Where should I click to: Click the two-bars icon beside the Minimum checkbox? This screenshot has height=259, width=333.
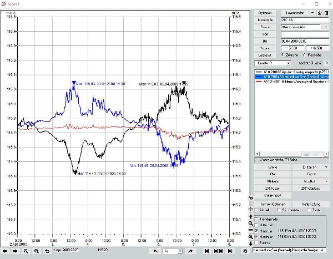[251, 230]
